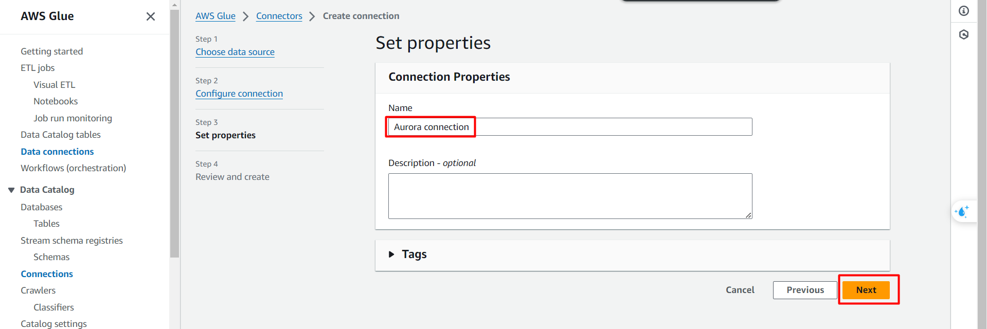The width and height of the screenshot is (987, 329).
Task: Click the Previous button
Action: (x=804, y=290)
